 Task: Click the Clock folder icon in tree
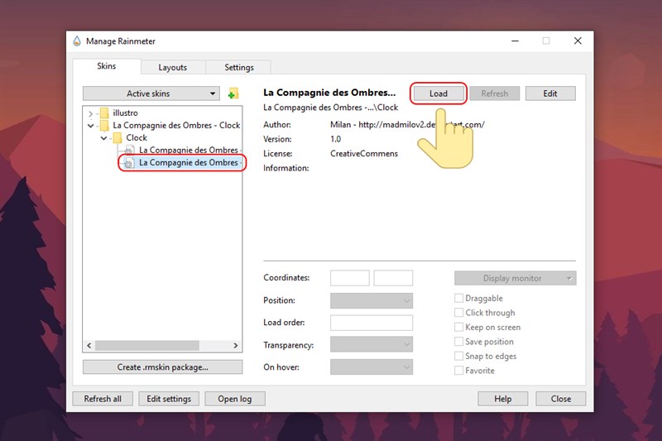[117, 138]
